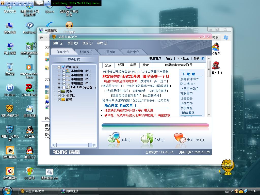This screenshot has height=195, width=260.
Task: Click the 升级 update globe icon
Action: pyautogui.click(x=147, y=138)
